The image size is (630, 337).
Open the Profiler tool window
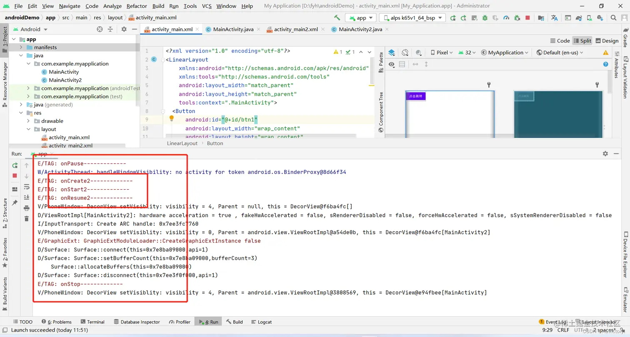180,322
